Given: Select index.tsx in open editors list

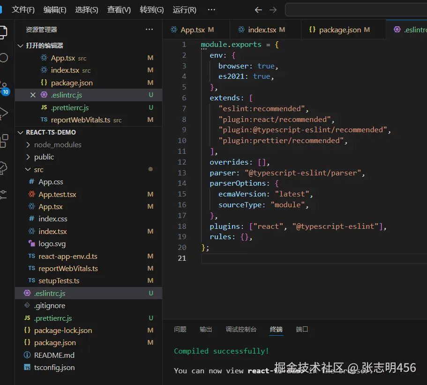Looking at the screenshot, I should tap(89, 70).
